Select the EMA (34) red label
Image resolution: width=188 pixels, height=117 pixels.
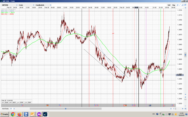tap(8, 14)
